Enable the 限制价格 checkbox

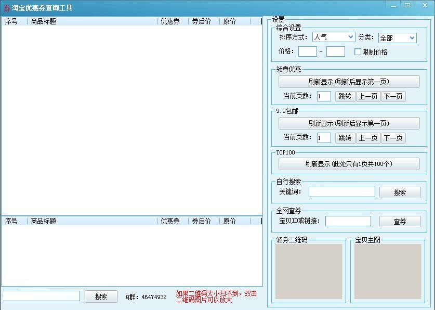358,52
